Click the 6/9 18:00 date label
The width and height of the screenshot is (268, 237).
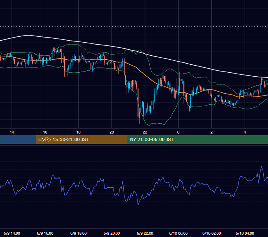(78, 233)
